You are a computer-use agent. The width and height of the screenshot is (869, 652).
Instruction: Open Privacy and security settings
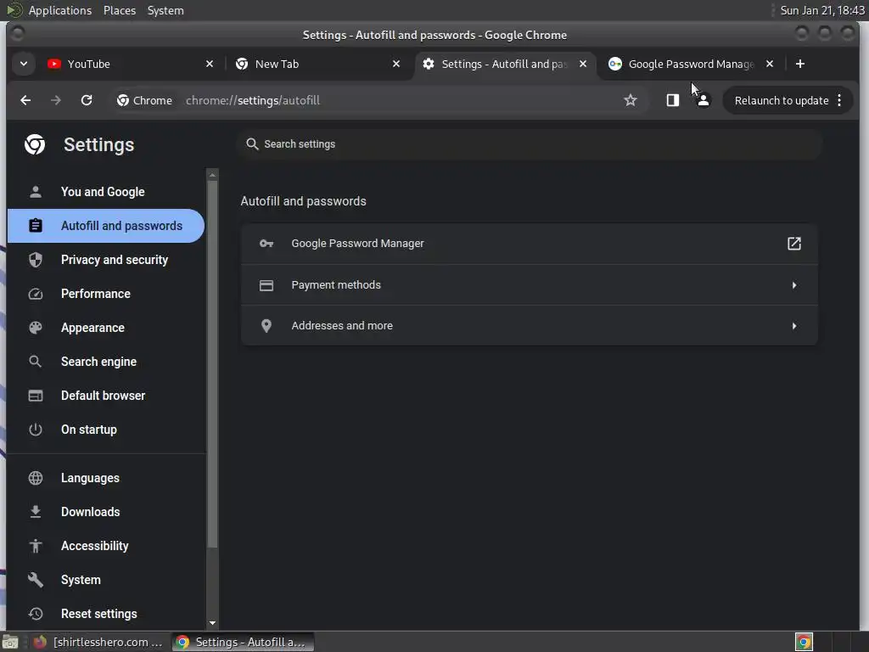[106, 260]
